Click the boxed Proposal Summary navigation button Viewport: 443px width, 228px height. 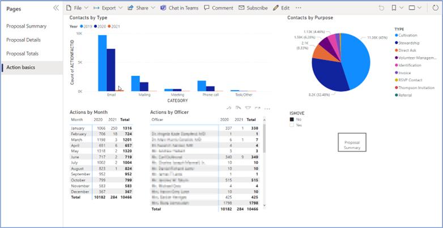click(x=352, y=142)
